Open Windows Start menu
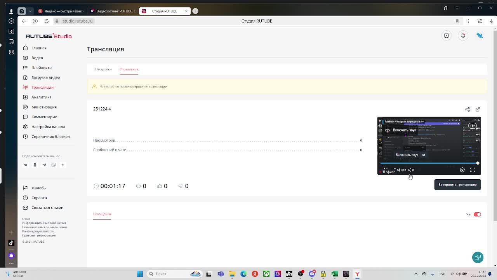This screenshot has height=280, width=497. [x=140, y=274]
